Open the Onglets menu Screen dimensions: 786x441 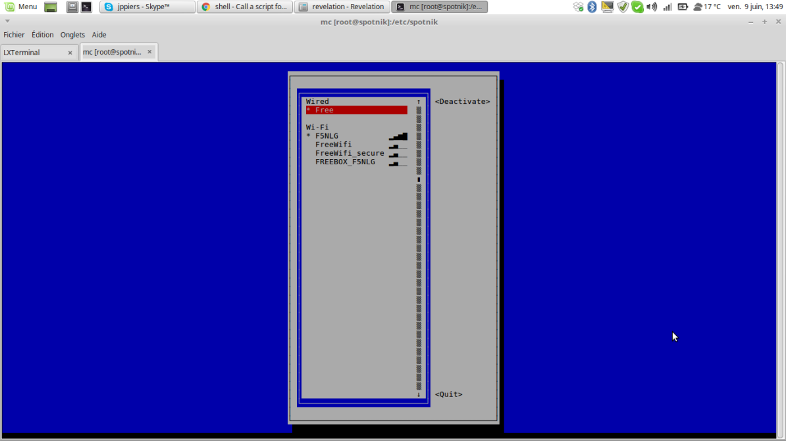[72, 35]
